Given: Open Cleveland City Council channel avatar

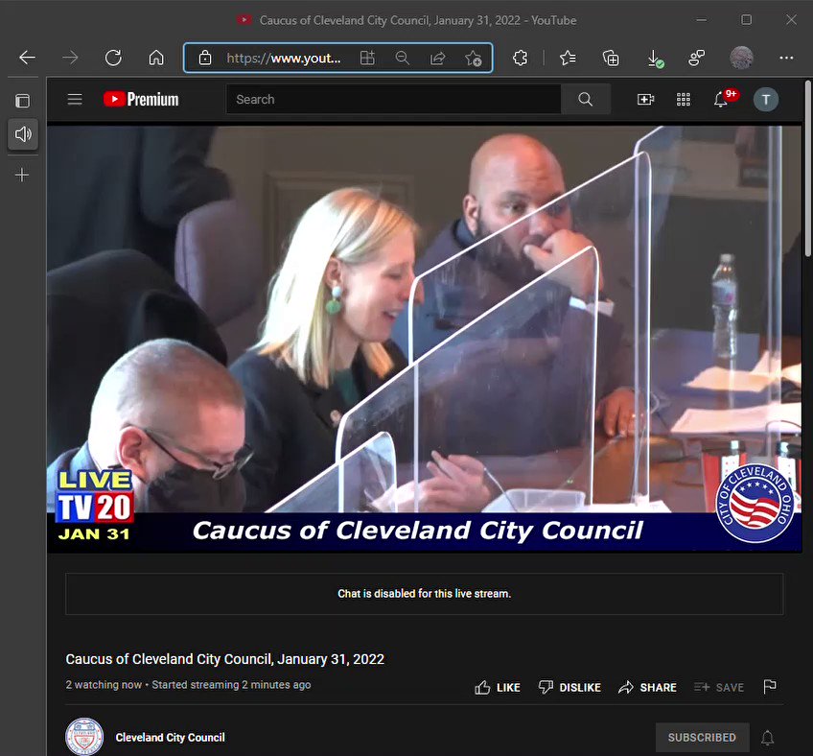Looking at the screenshot, I should coord(84,737).
